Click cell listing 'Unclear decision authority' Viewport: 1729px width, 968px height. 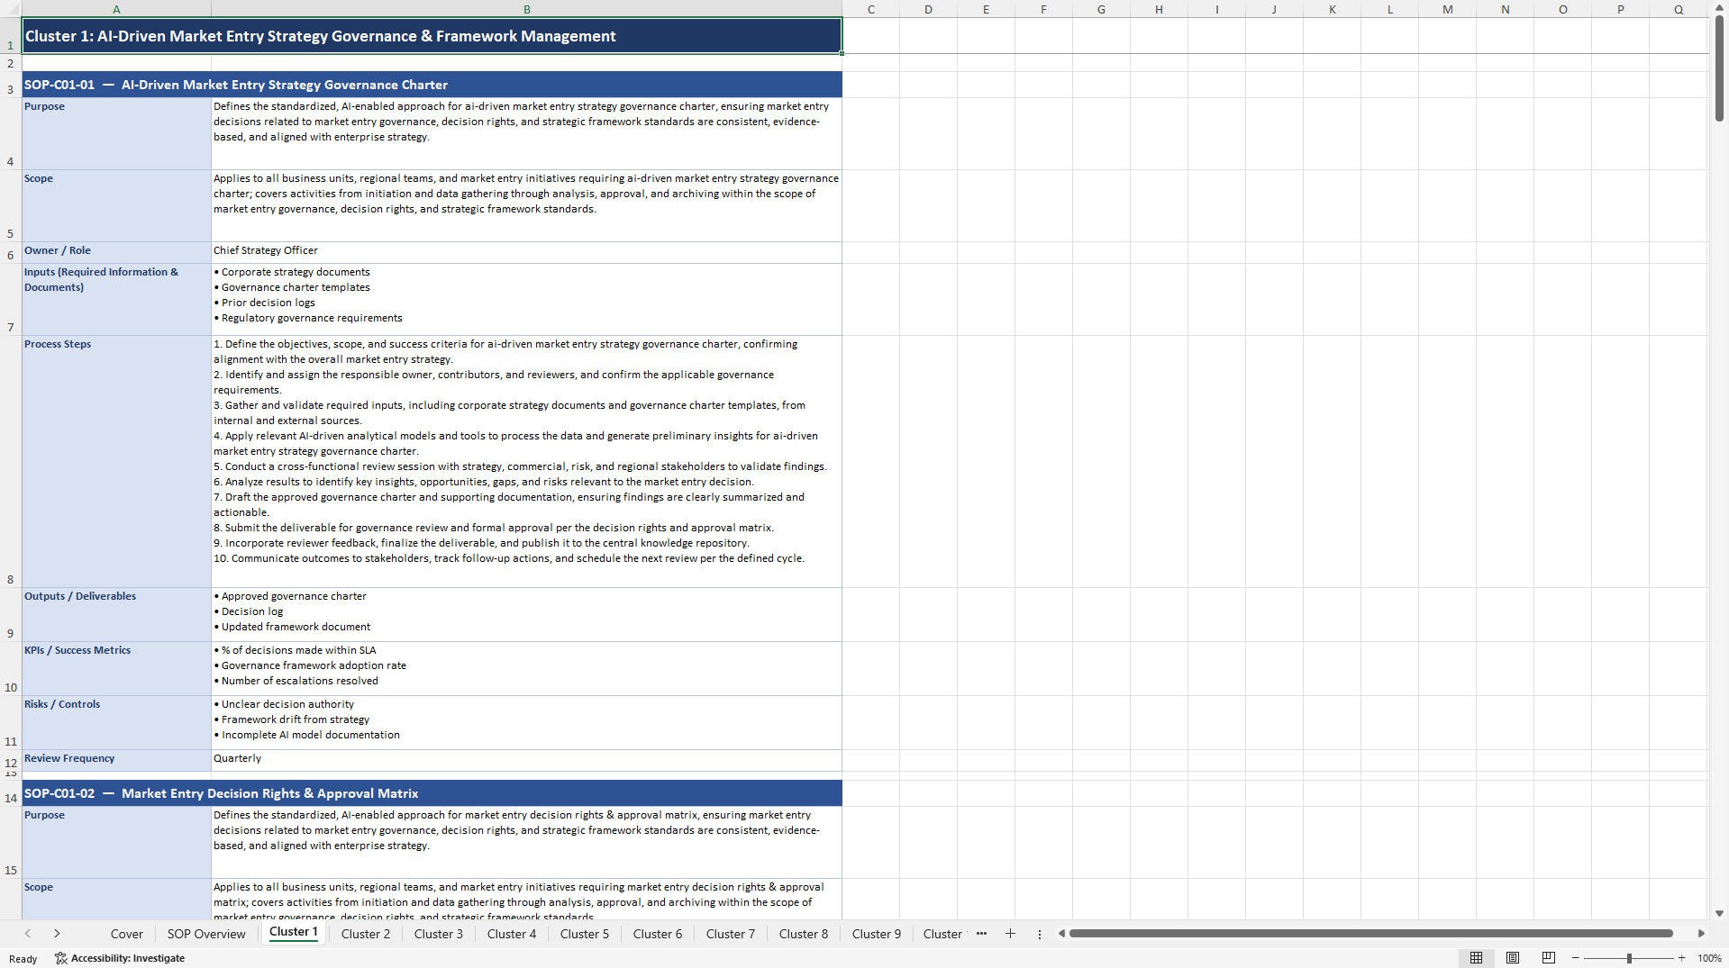pyautogui.click(x=526, y=722)
